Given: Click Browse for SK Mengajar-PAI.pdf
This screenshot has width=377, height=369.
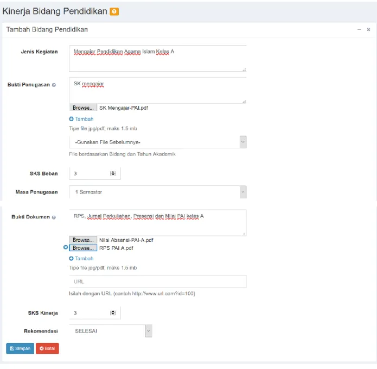Looking at the screenshot, I should click(83, 108).
